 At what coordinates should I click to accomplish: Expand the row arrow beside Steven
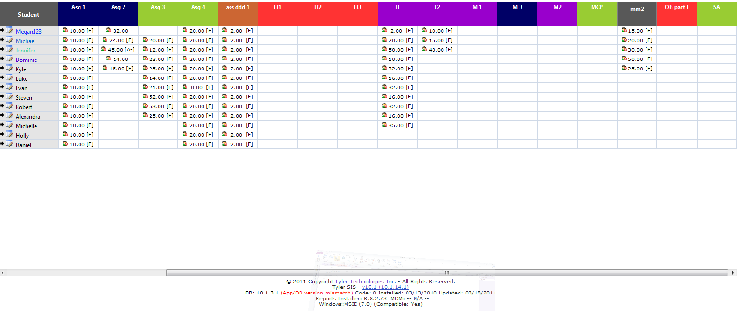pos(2,96)
